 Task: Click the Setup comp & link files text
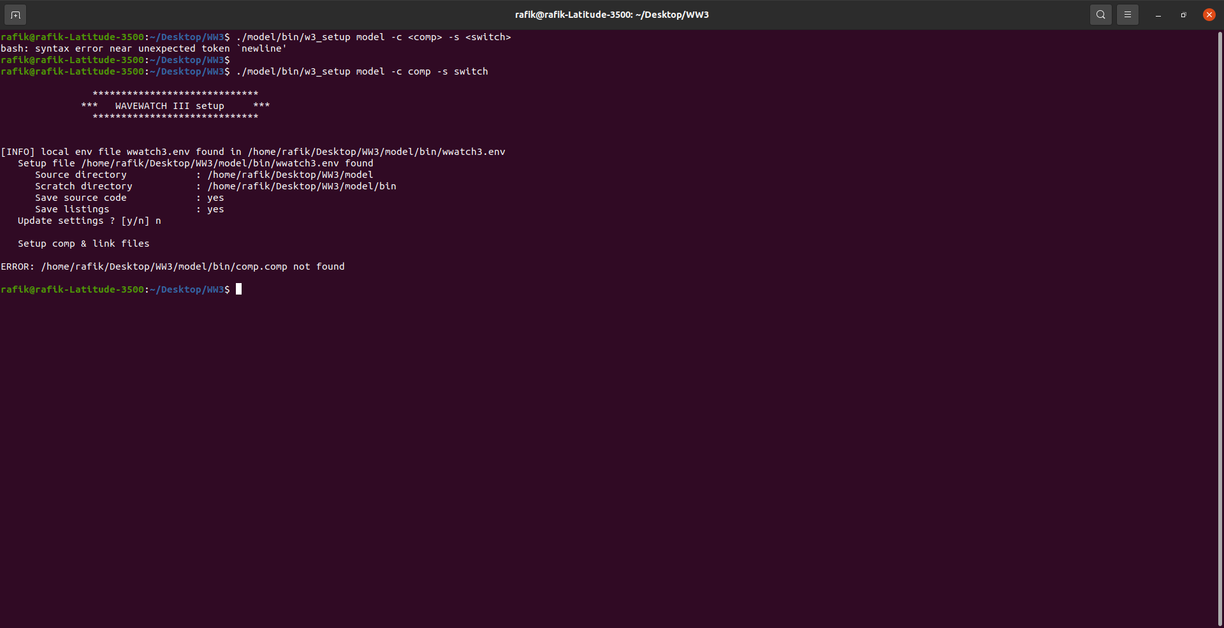84,244
